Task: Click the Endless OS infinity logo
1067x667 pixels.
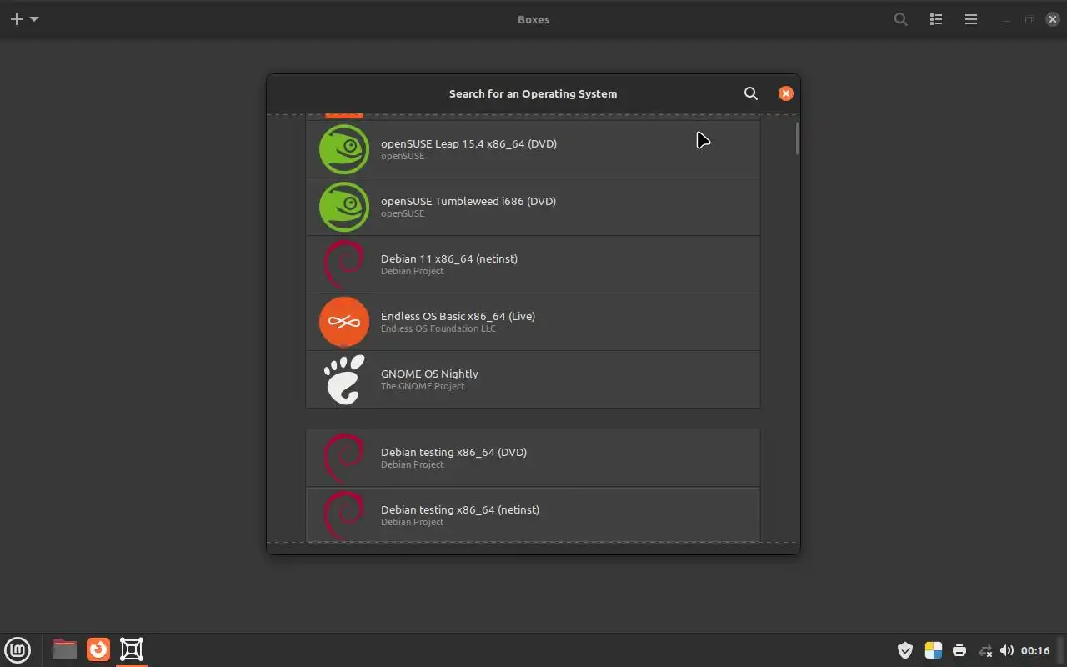Action: (344, 322)
